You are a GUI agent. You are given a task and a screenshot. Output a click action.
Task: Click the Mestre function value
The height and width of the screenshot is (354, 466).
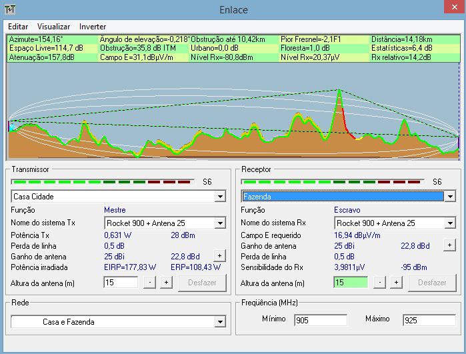point(115,210)
